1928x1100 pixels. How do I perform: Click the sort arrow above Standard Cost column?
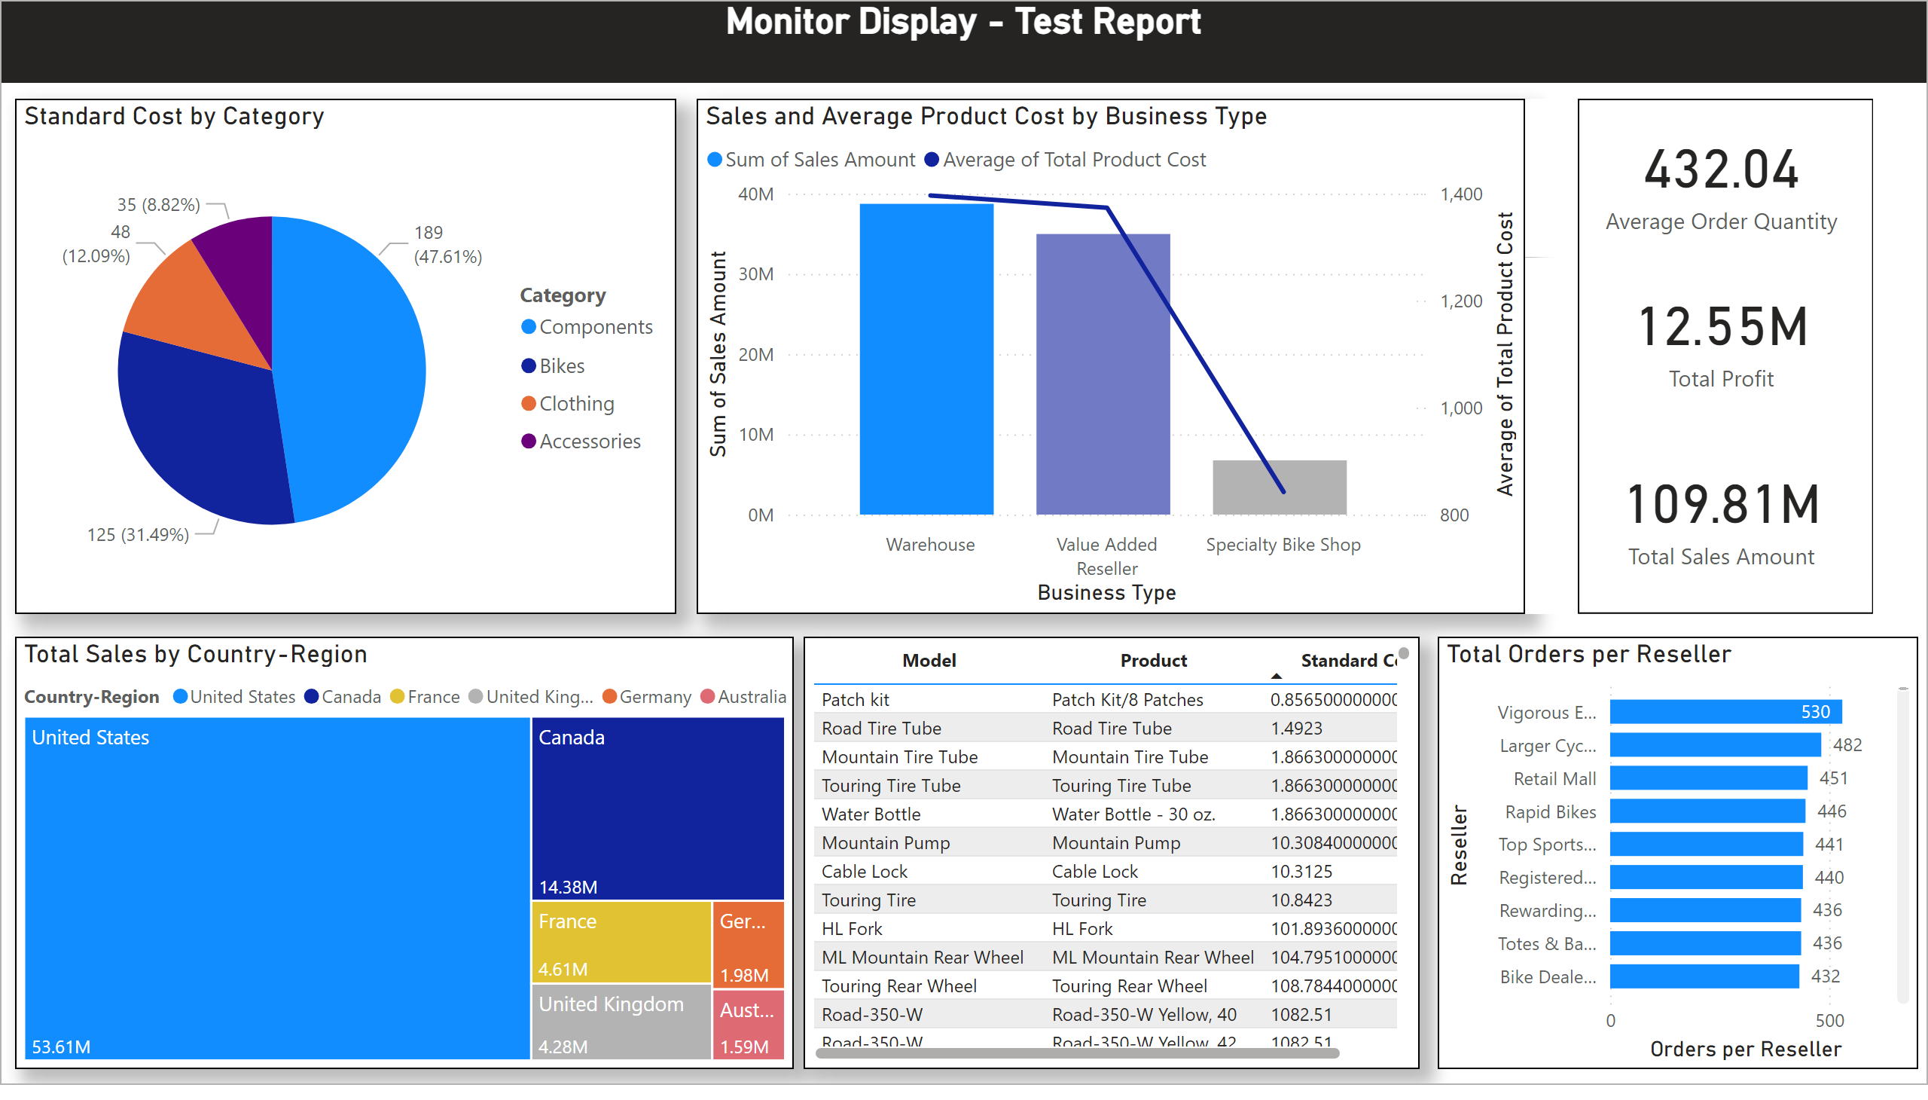[x=1277, y=676]
